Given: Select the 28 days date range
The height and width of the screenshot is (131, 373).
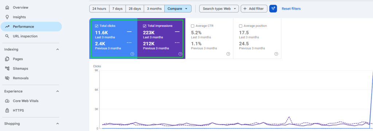Looking at the screenshot, I should (135, 9).
